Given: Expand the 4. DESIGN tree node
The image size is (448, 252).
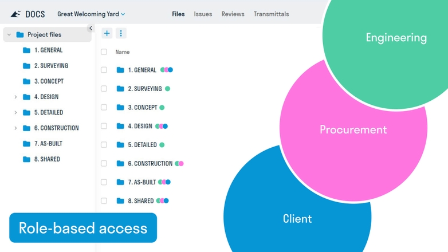Looking at the screenshot, I should 15,97.
